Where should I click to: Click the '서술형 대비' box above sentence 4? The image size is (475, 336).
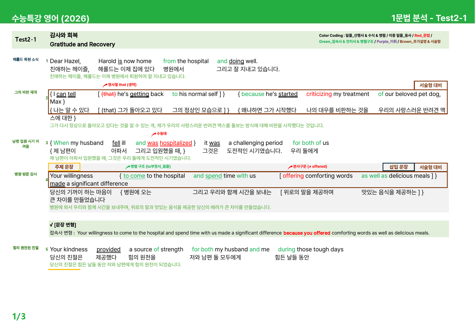pyautogui.click(x=431, y=167)
